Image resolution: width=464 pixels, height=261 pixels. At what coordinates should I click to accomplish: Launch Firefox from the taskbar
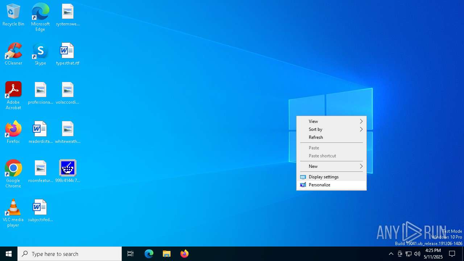click(x=185, y=254)
